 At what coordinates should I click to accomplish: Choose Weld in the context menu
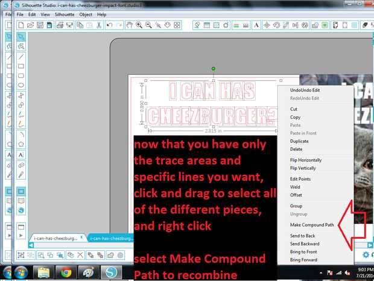295,187
